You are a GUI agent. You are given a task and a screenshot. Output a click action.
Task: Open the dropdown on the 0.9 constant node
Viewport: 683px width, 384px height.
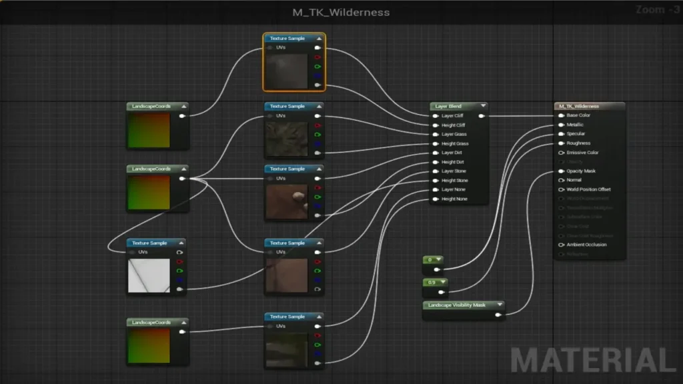[x=444, y=282]
